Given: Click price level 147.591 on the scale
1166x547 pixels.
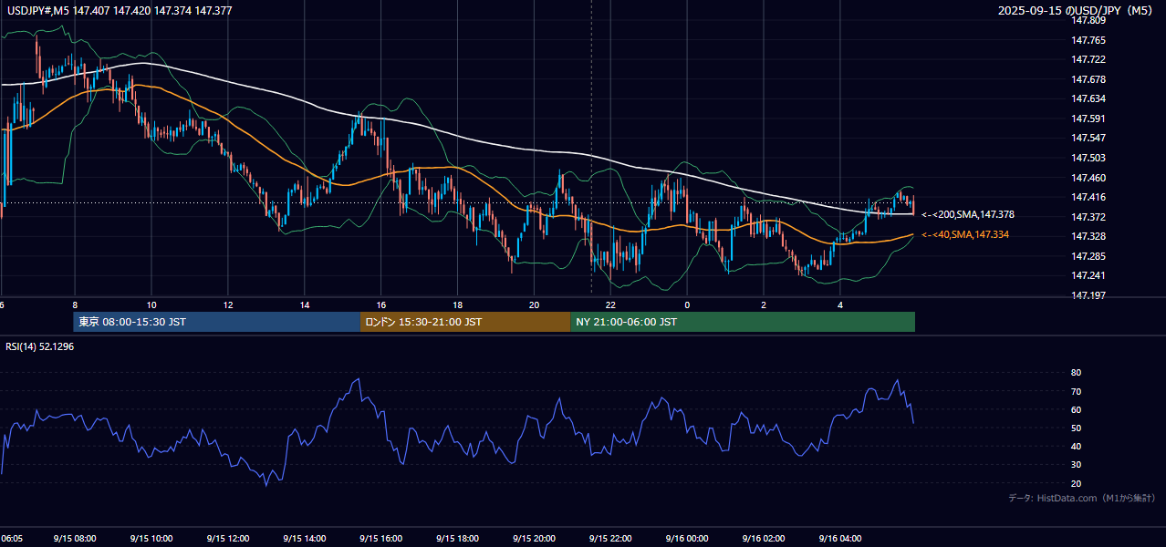Looking at the screenshot, I should [x=1088, y=119].
